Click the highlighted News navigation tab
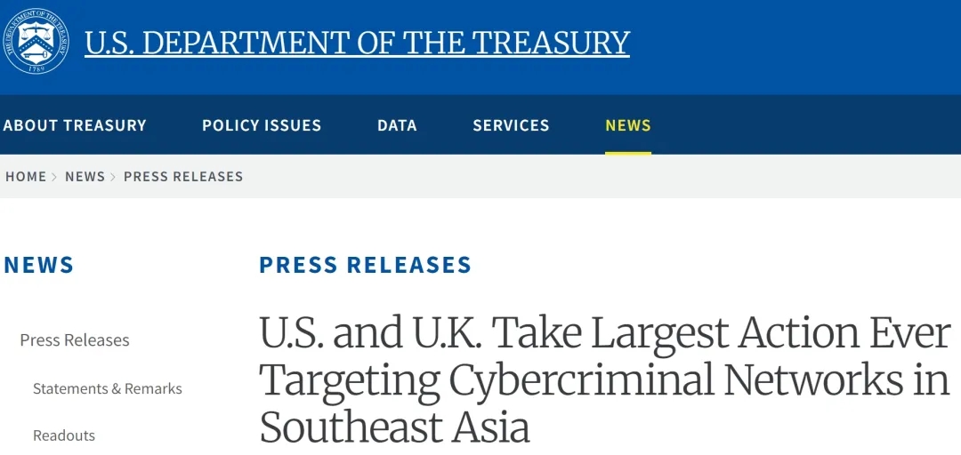This screenshot has width=961, height=455. pos(628,125)
